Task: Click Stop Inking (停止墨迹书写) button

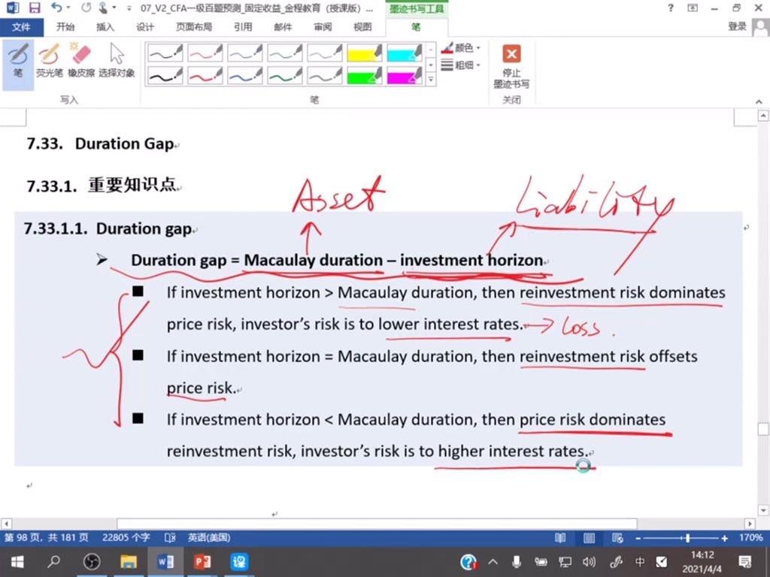Action: (x=511, y=66)
